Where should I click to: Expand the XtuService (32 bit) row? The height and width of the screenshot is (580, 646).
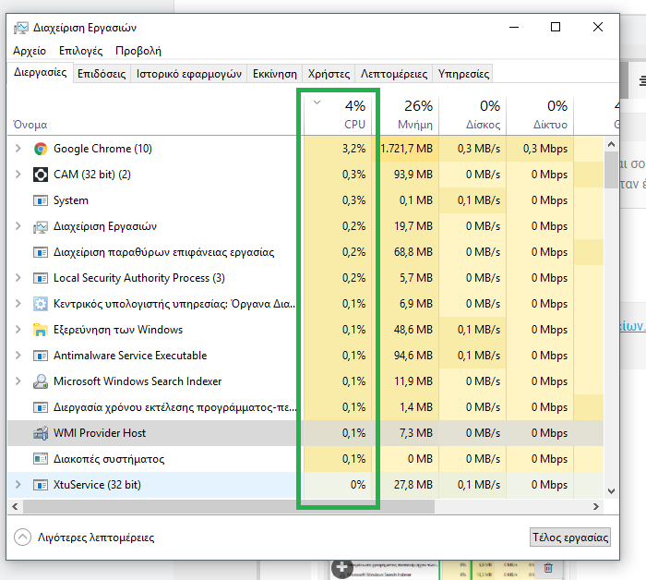coord(18,485)
